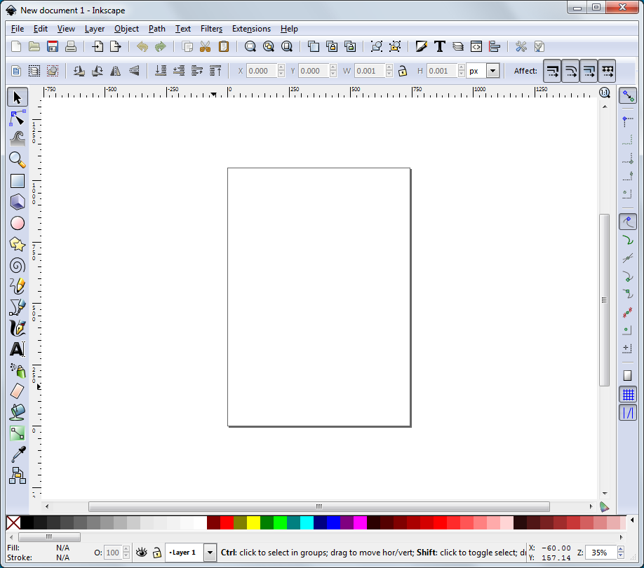Toggle Snap to grids button
The height and width of the screenshot is (568, 644).
click(628, 394)
